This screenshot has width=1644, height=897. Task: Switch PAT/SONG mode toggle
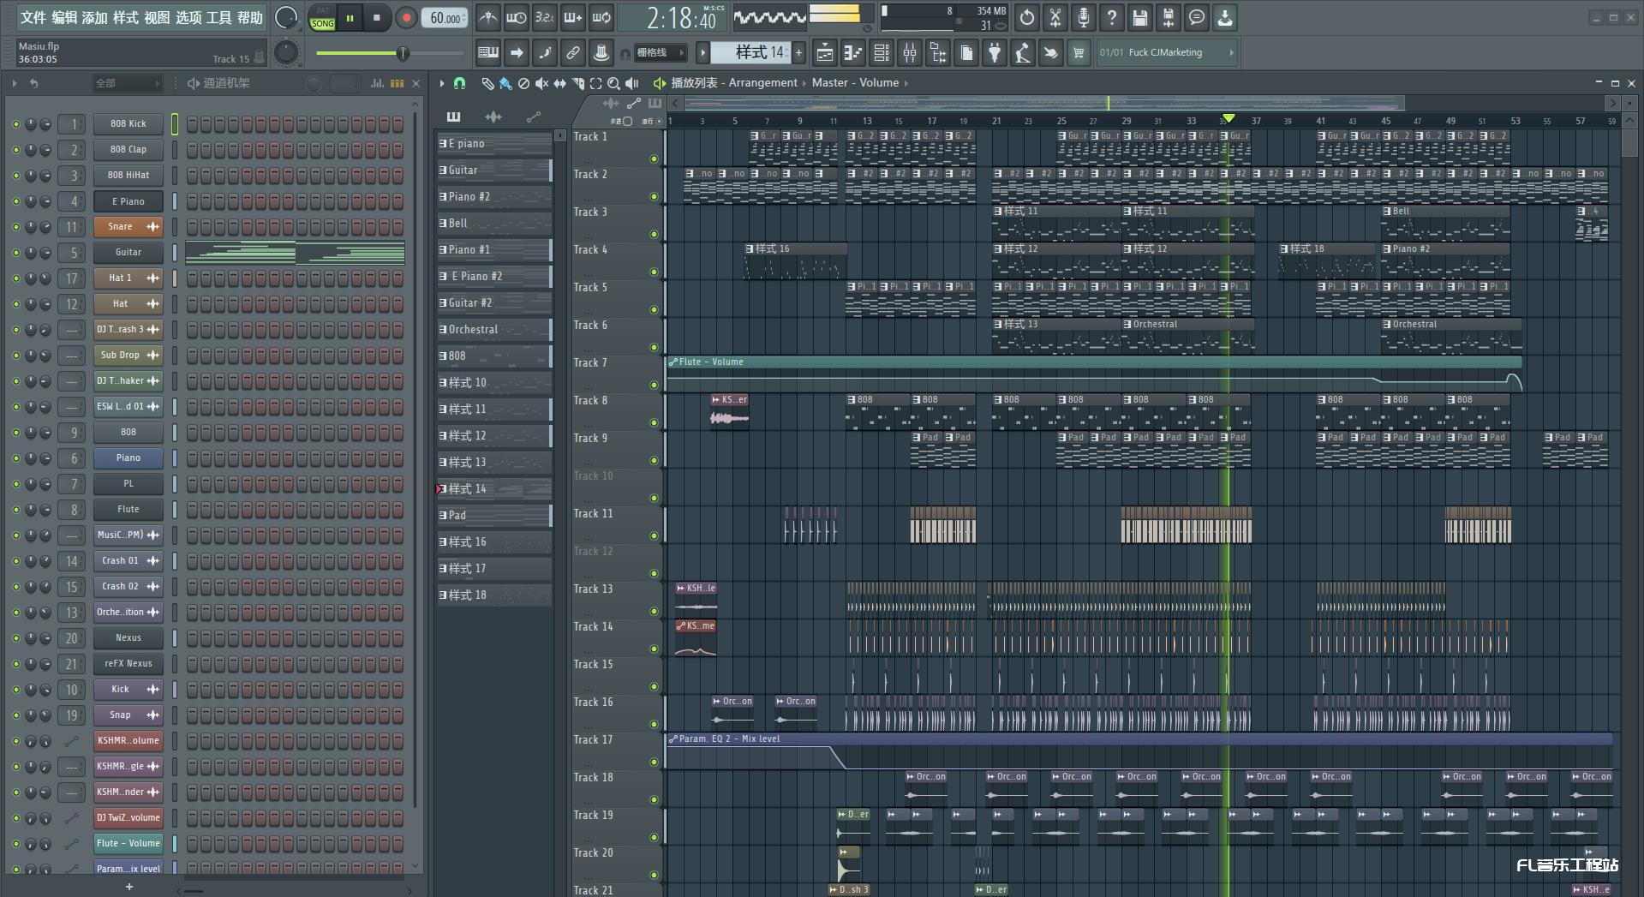[x=323, y=18]
